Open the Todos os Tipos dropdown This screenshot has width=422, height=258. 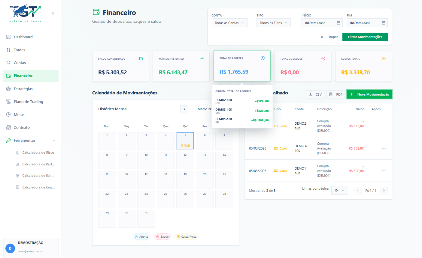pos(273,22)
